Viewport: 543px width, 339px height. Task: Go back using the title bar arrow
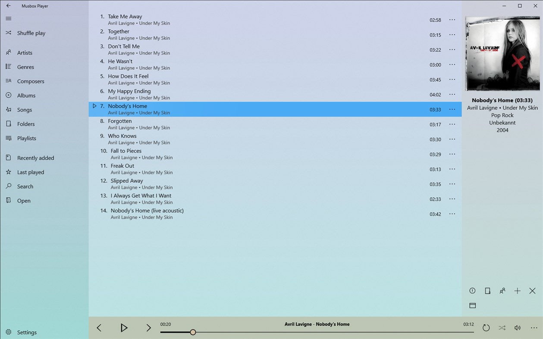click(x=8, y=6)
